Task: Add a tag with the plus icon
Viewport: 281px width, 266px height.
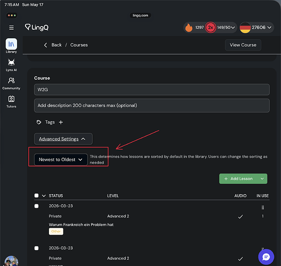Action: tap(61, 122)
